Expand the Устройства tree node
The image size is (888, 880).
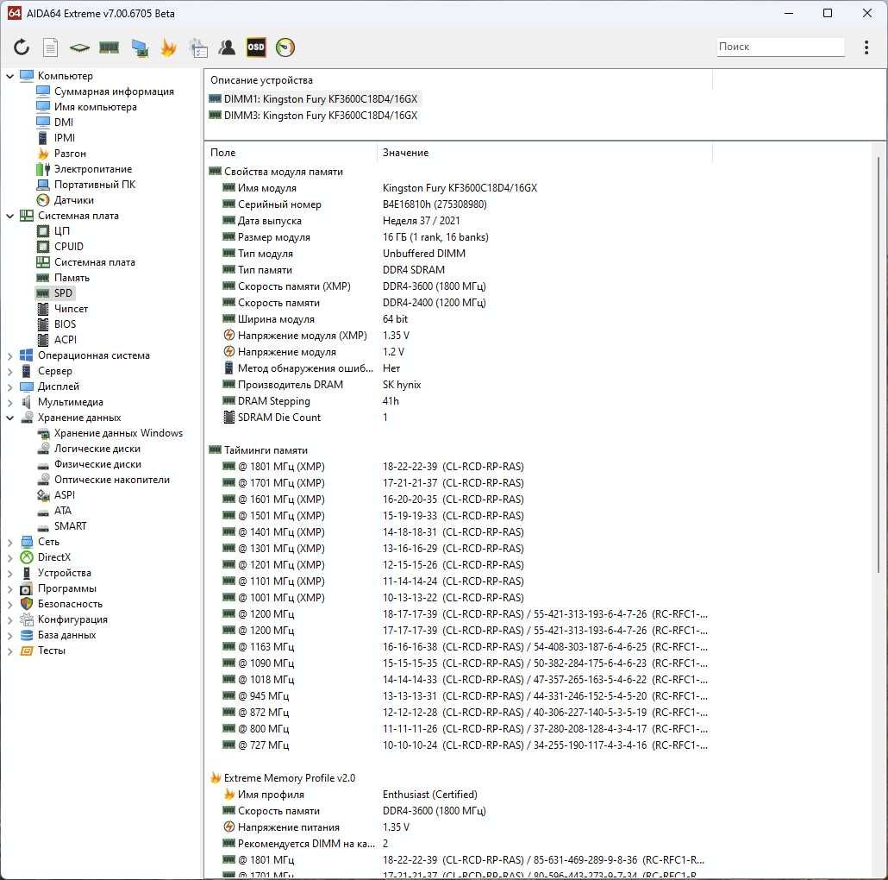point(9,574)
